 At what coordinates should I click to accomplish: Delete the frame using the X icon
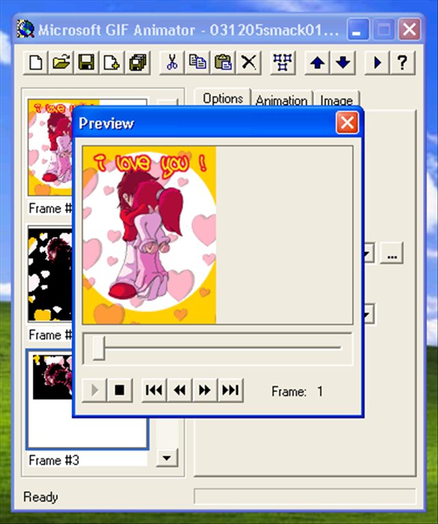(x=249, y=62)
